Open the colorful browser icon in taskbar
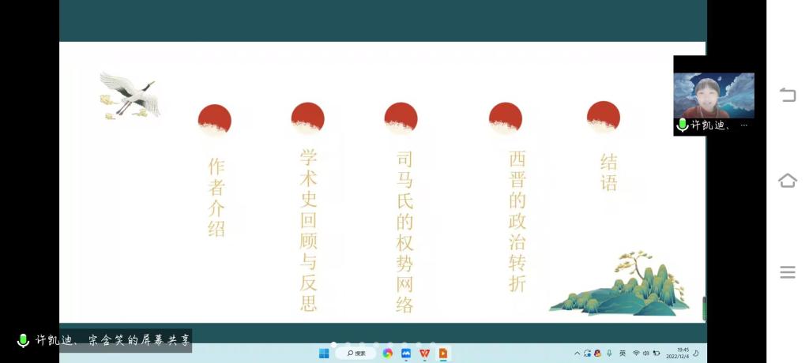809x363 pixels. point(387,354)
